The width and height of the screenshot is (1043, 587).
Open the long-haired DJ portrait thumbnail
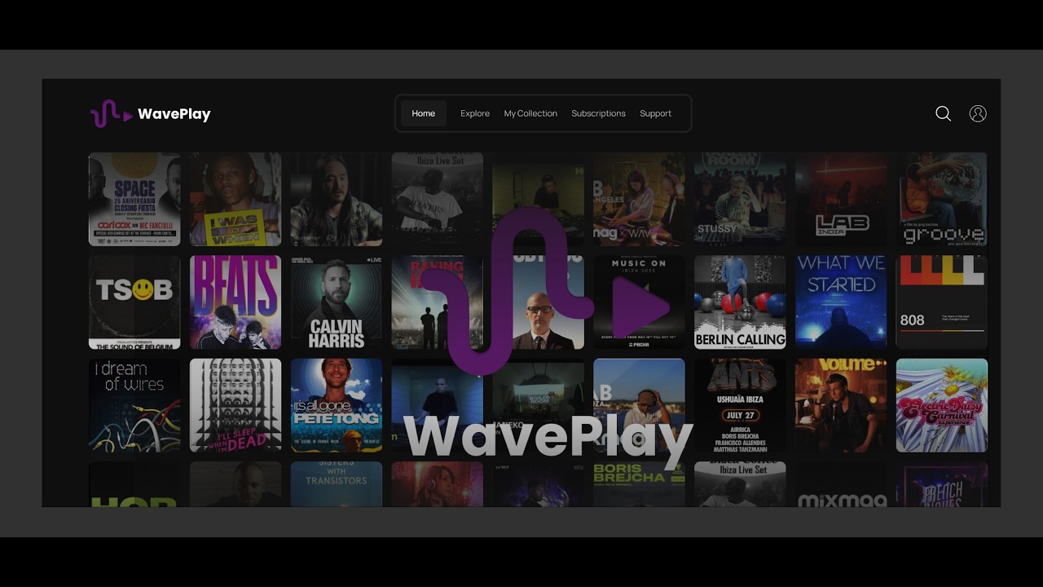coord(337,199)
